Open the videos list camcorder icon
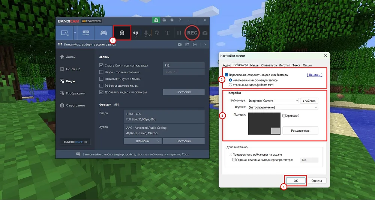 pos(180,45)
